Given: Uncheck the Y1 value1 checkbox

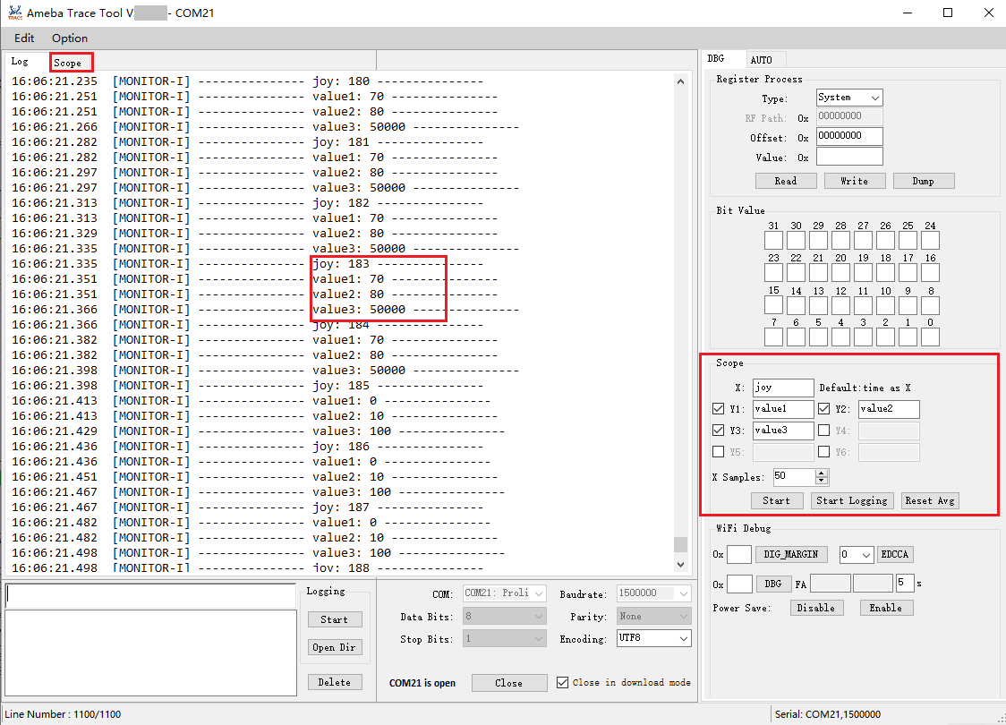Looking at the screenshot, I should coord(718,409).
